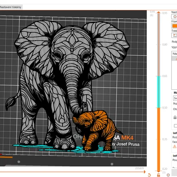Click the orange warning triangle in Info section
Viewport: 177px width, 177px height.
tap(174, 146)
